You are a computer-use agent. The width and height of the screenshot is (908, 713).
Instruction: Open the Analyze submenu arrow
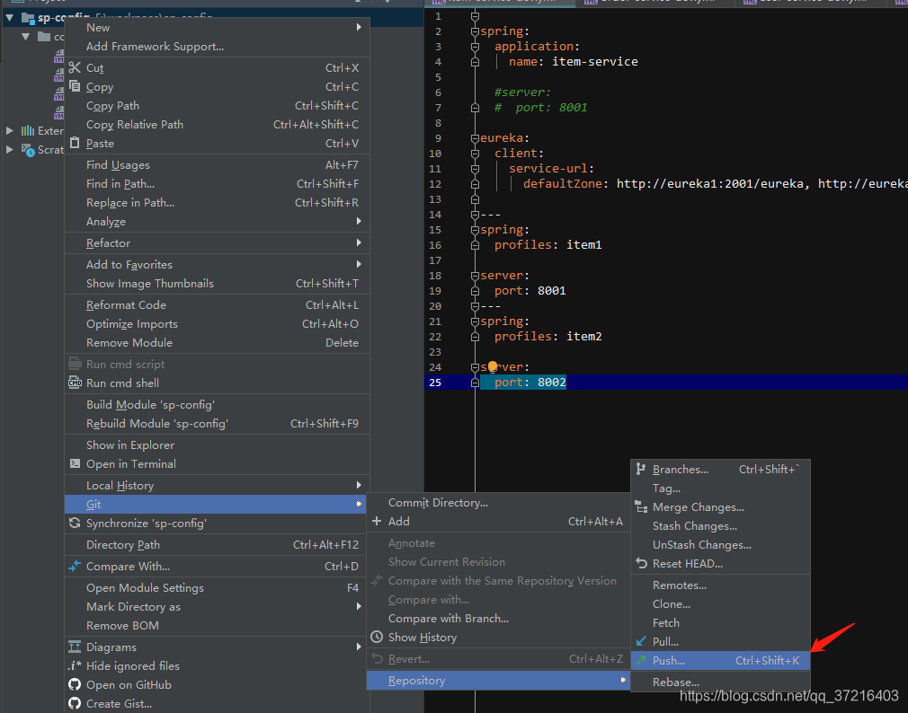(359, 221)
